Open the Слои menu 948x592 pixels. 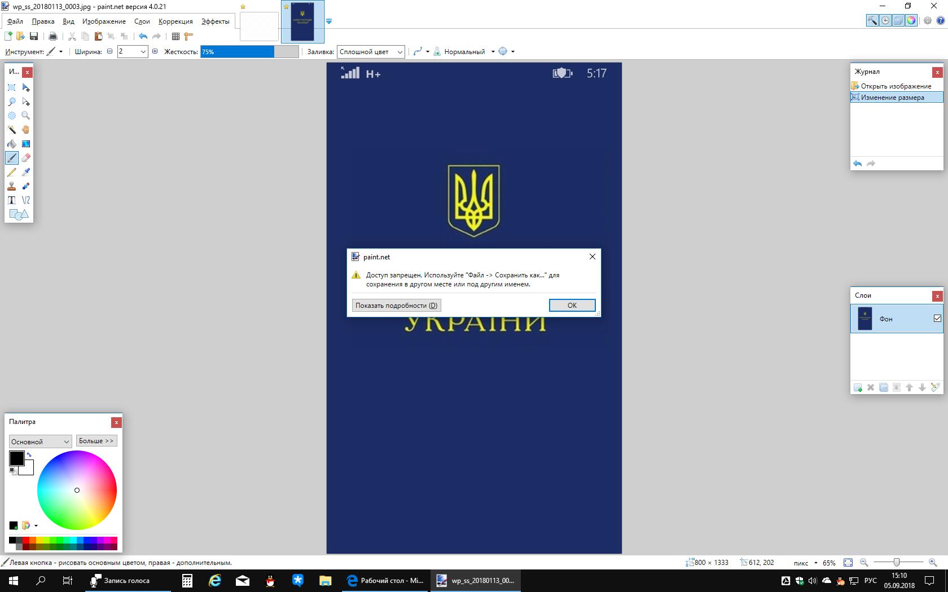click(x=142, y=21)
